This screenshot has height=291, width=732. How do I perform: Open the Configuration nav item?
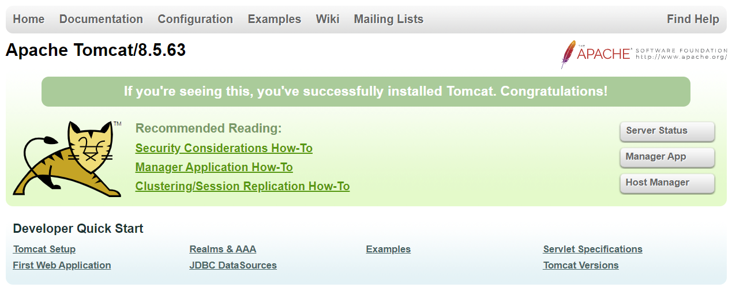click(x=196, y=19)
